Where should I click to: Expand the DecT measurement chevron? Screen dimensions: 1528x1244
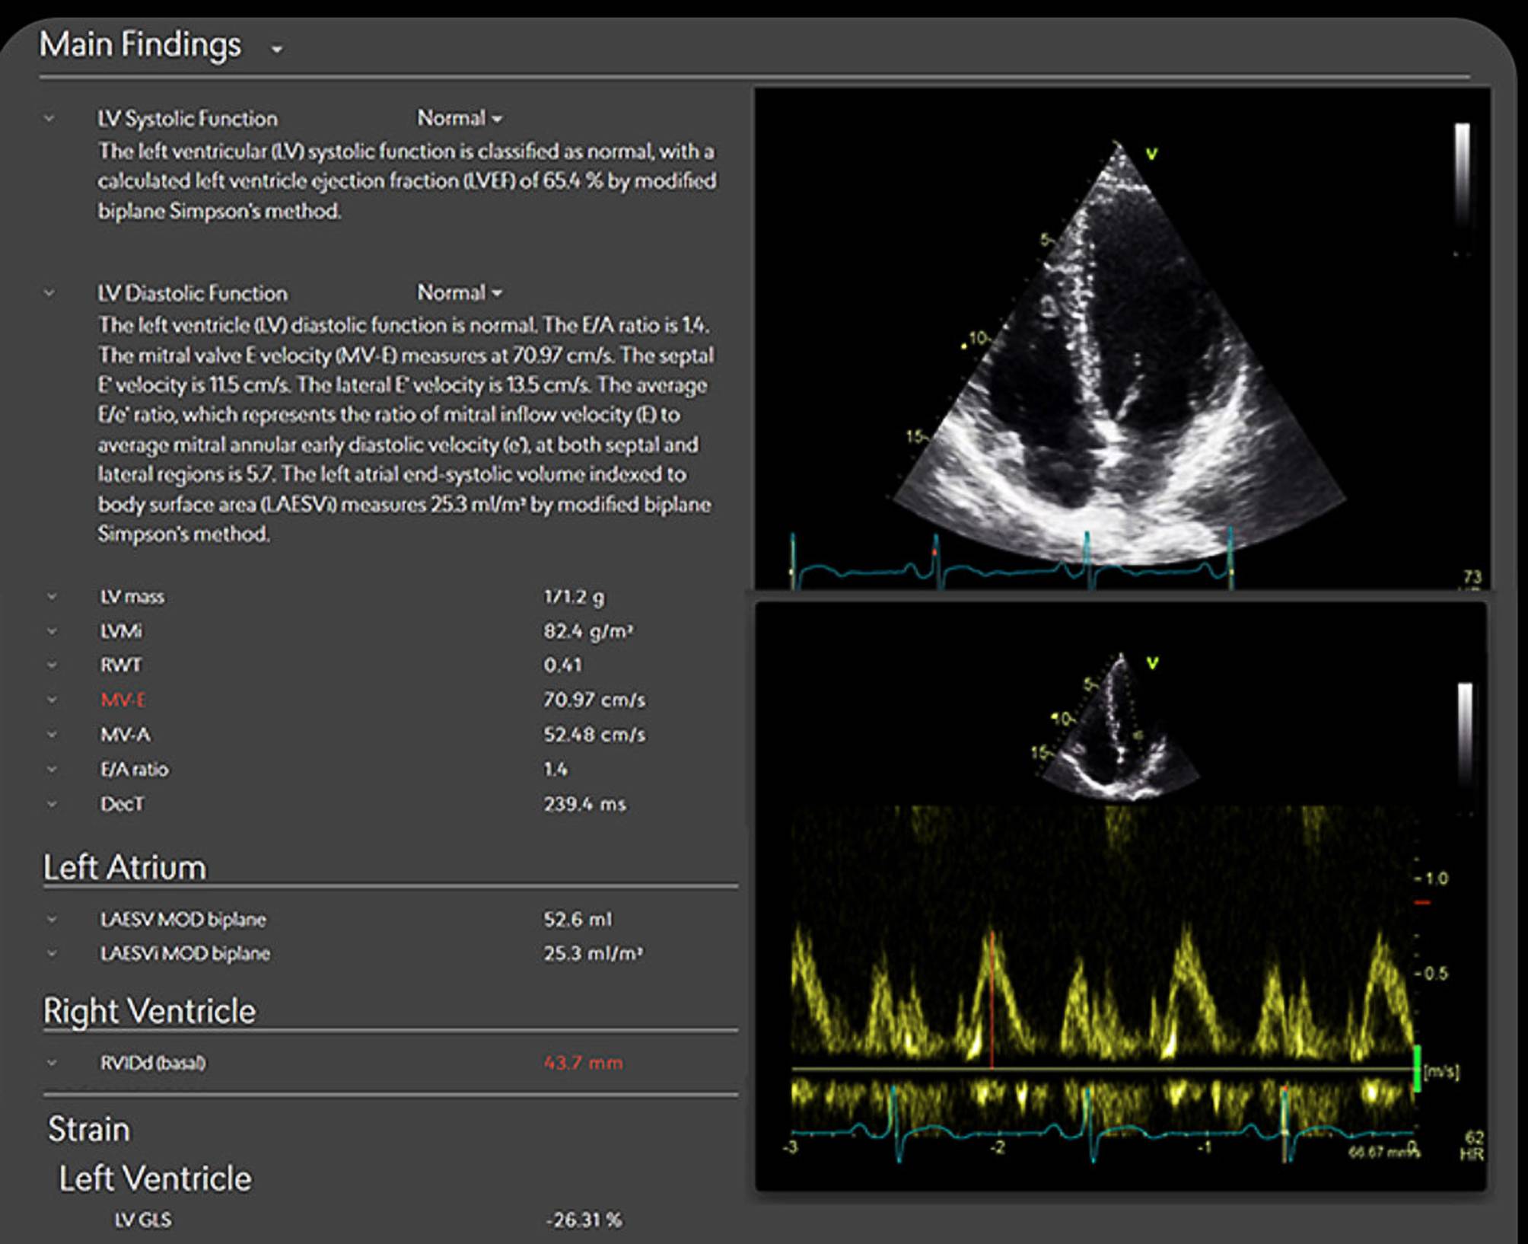point(52,804)
